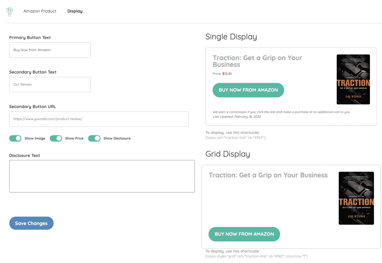Click into the Secondary Button URL field

[99, 119]
